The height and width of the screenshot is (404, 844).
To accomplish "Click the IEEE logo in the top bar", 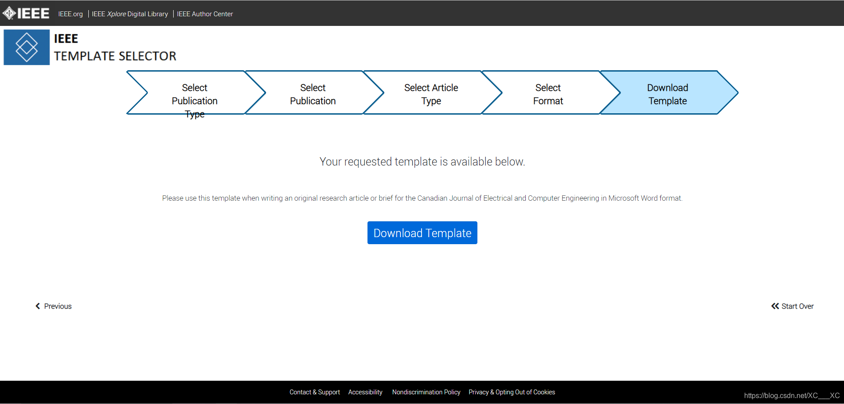I will pos(26,13).
